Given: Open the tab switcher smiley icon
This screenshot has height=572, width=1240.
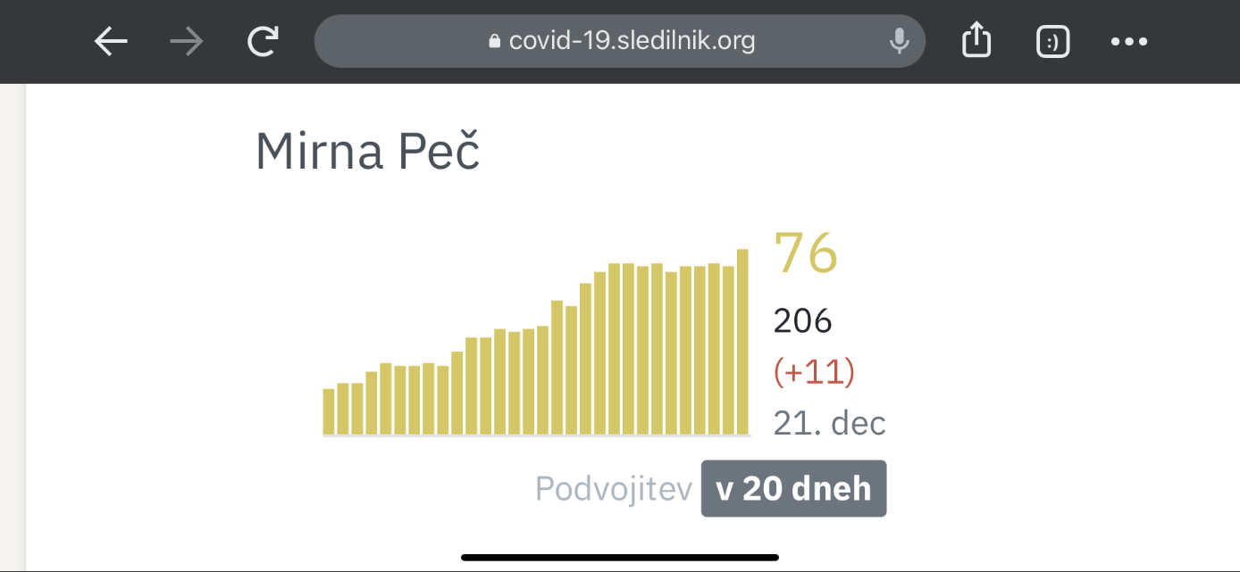Looking at the screenshot, I should pos(1053,41).
